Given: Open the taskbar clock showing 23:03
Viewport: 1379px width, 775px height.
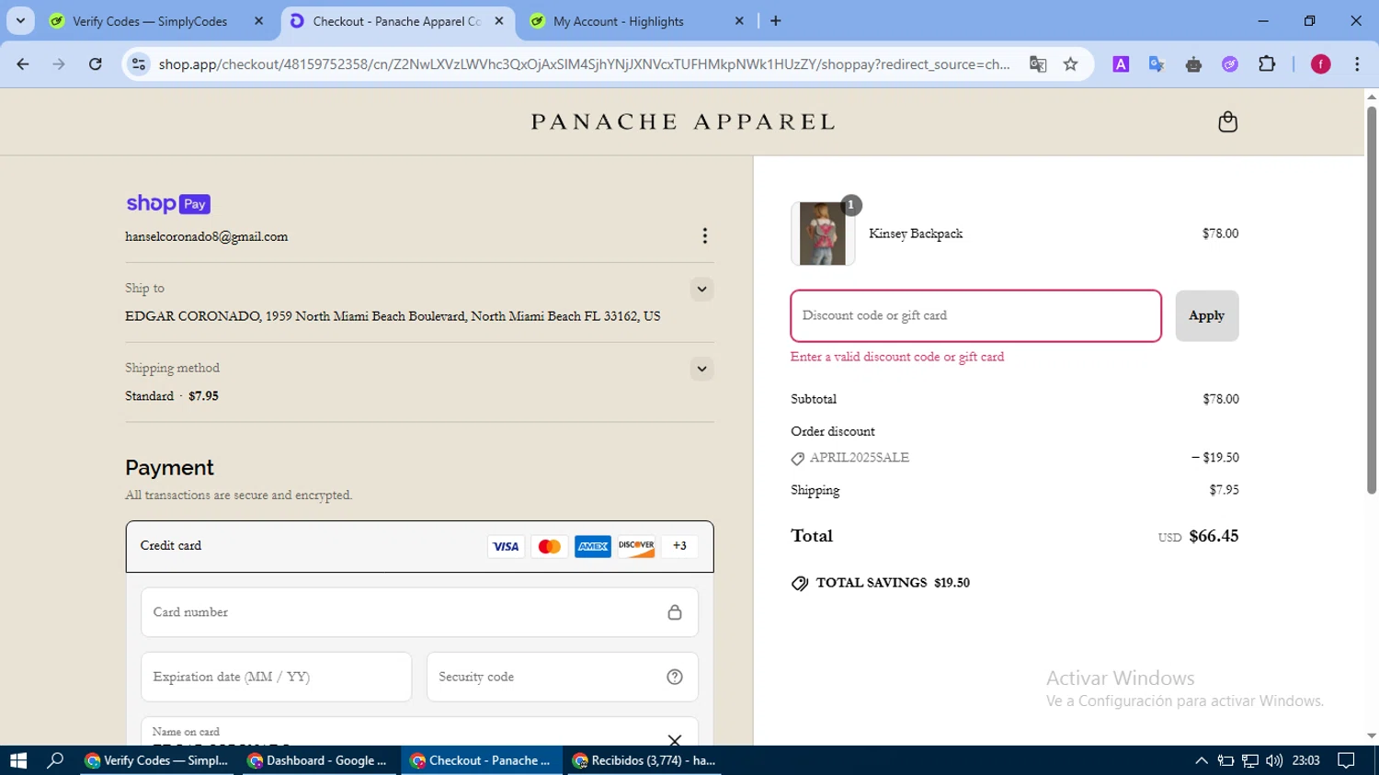Looking at the screenshot, I should click(1305, 760).
